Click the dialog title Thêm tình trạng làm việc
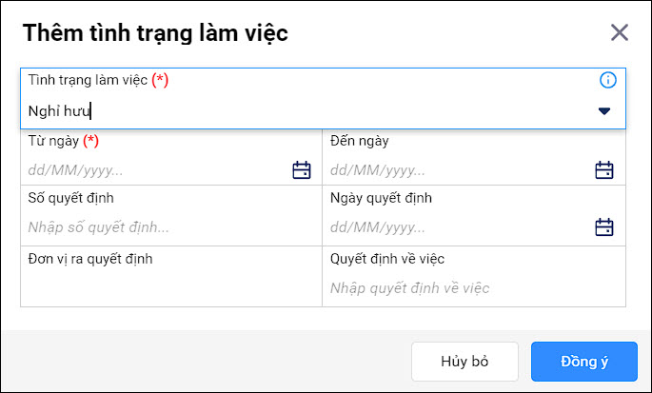This screenshot has height=393, width=652. (155, 33)
